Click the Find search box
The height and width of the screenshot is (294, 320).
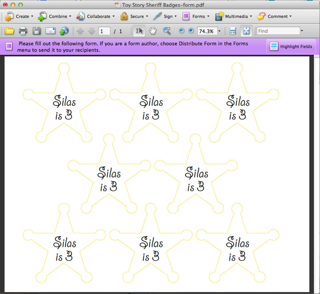(278, 31)
